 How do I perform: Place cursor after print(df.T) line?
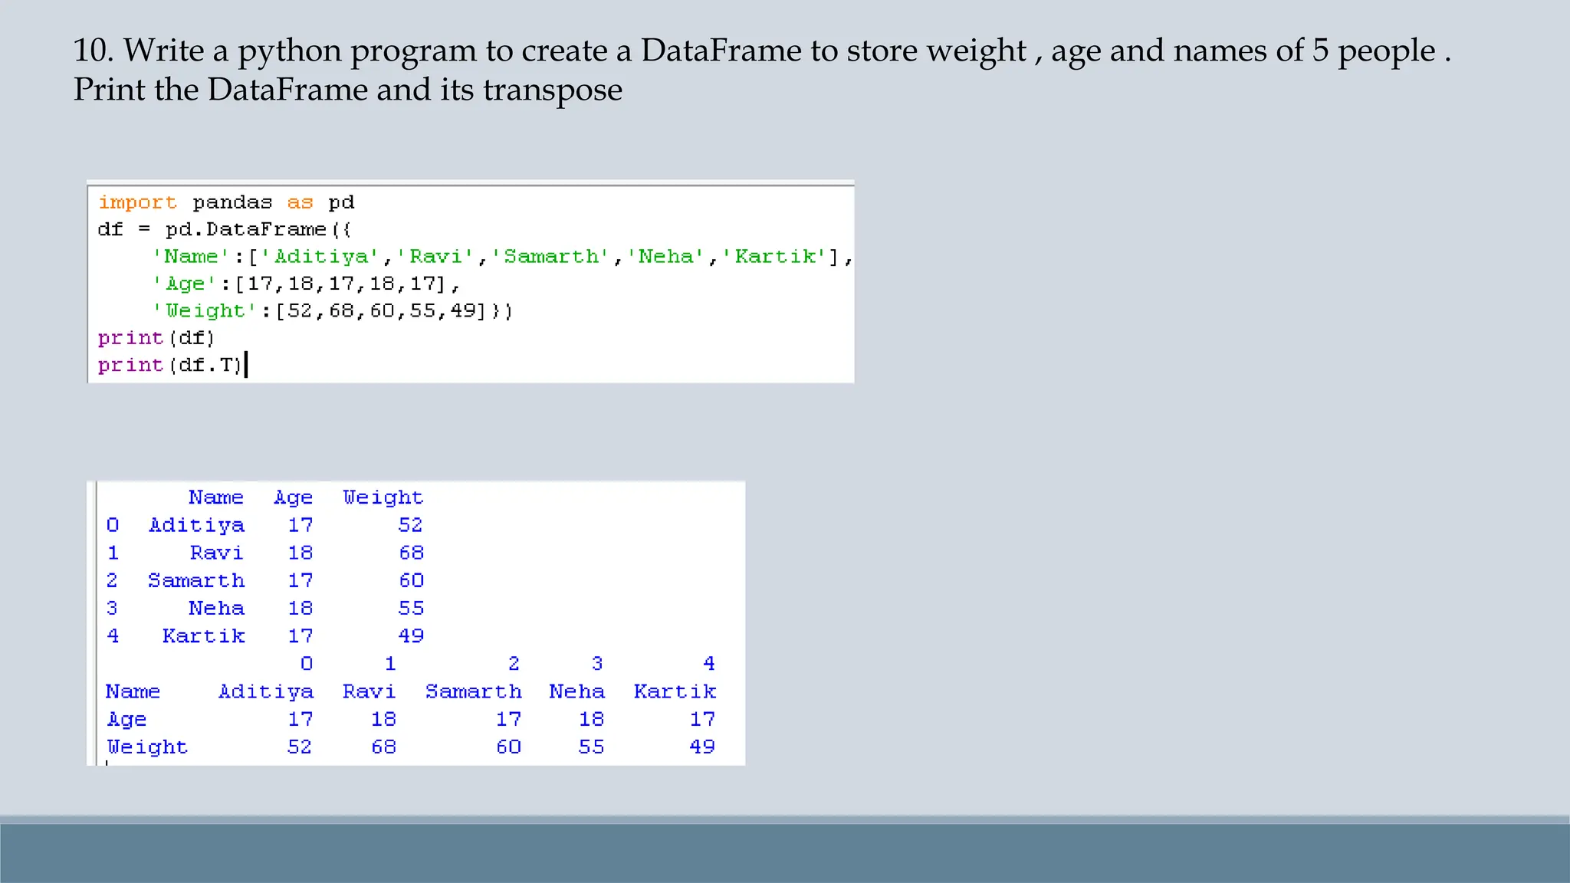click(x=245, y=366)
